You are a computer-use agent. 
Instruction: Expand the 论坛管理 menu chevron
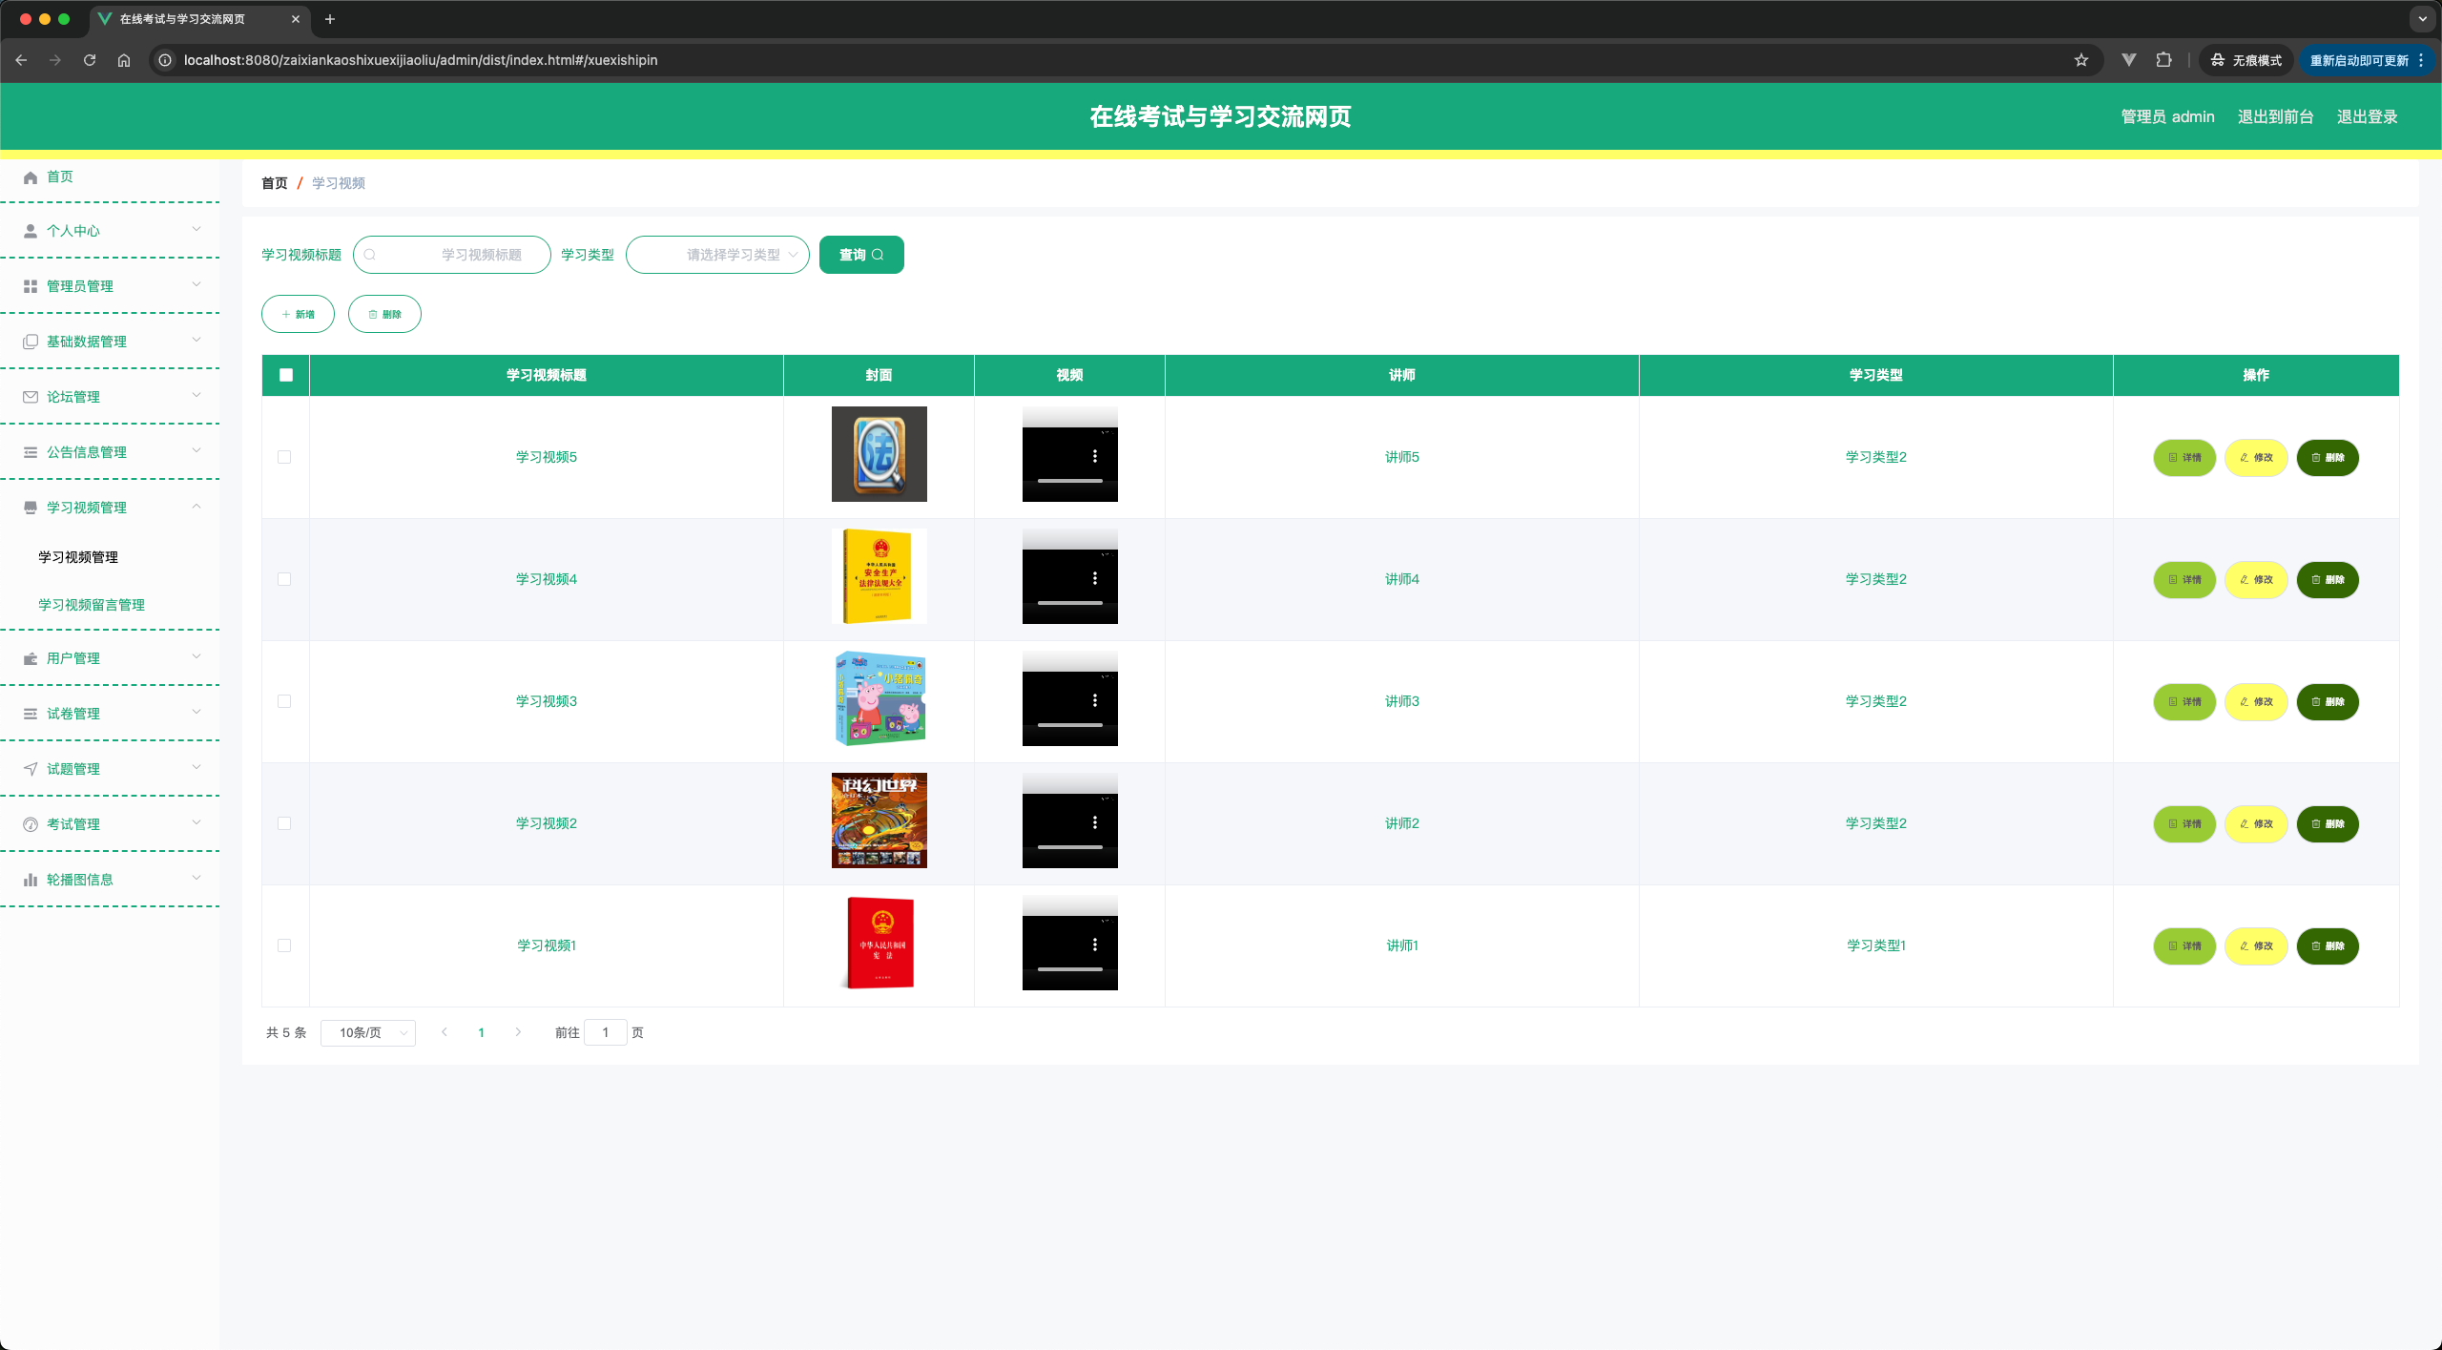tap(197, 395)
